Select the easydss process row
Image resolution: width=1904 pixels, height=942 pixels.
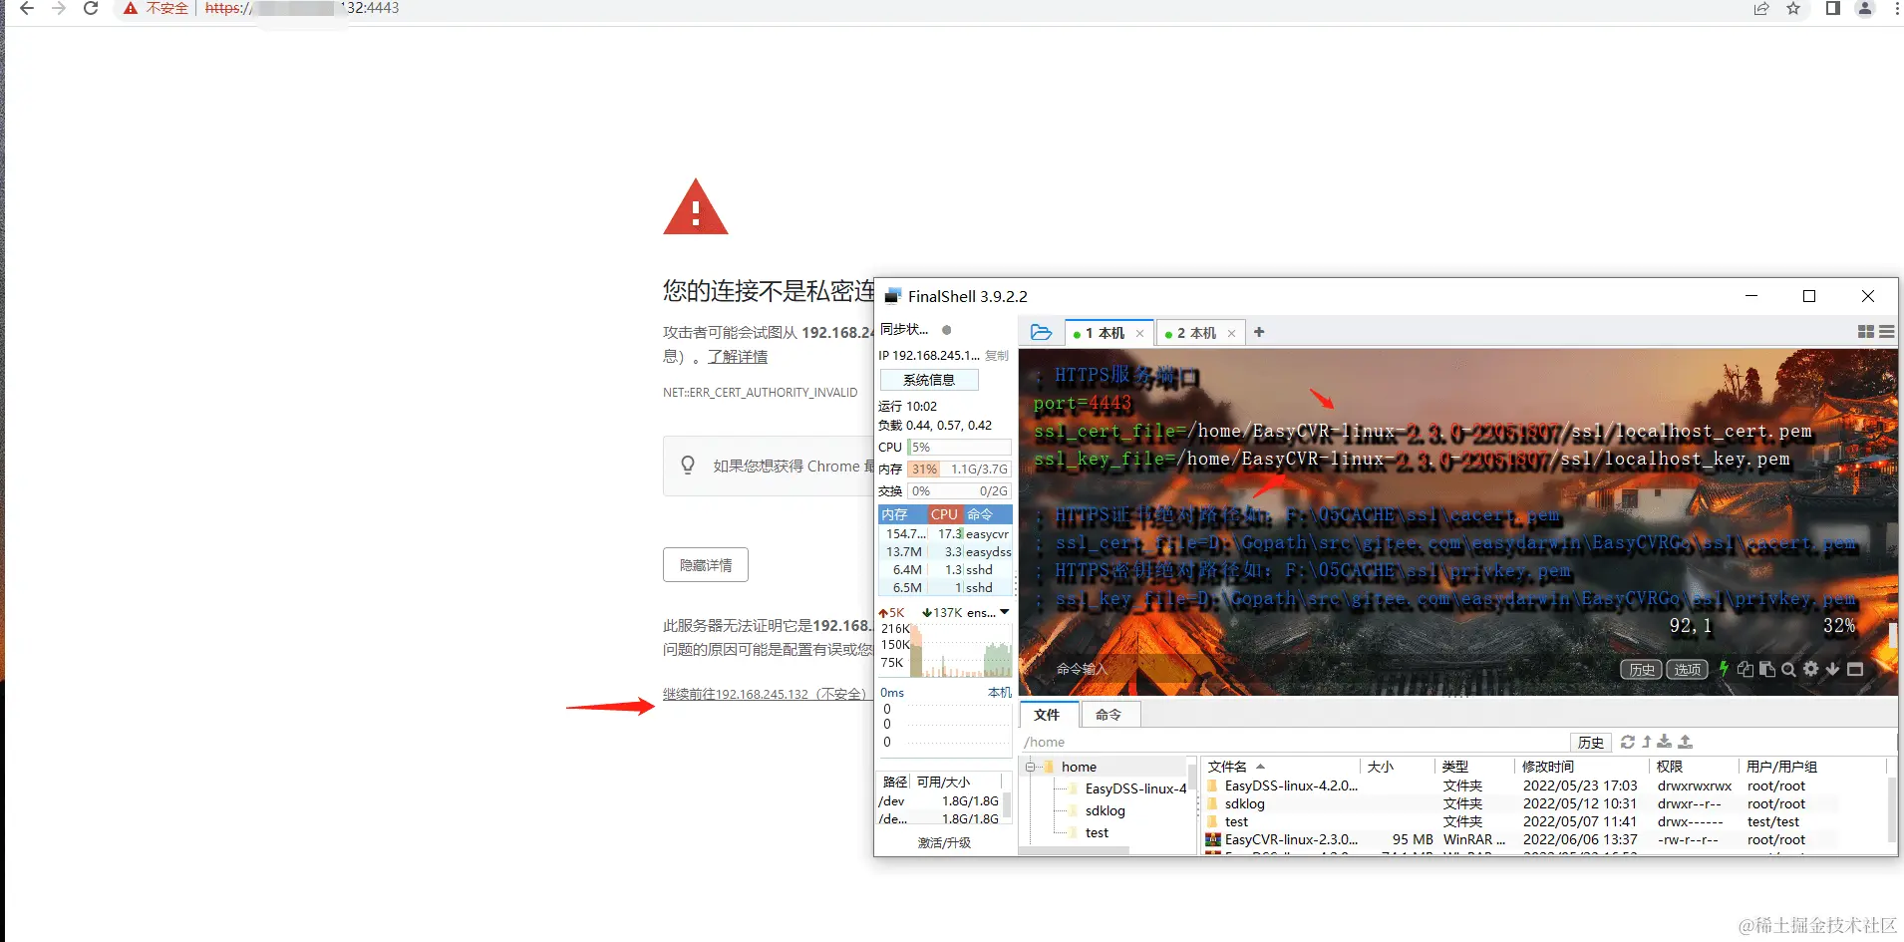tap(945, 552)
